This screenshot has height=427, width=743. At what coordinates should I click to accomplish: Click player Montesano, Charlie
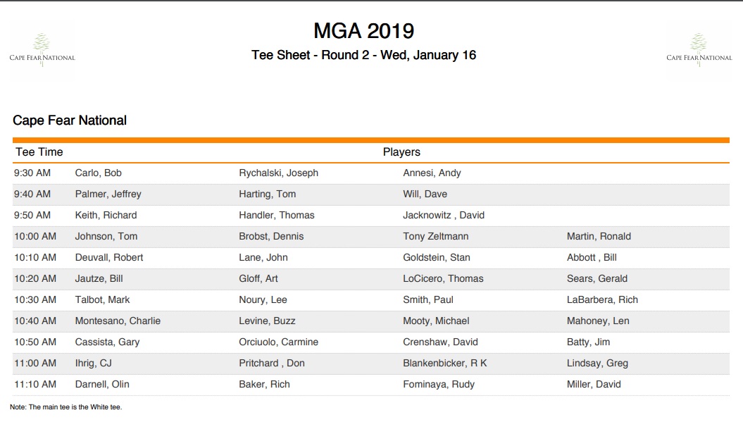[118, 321]
